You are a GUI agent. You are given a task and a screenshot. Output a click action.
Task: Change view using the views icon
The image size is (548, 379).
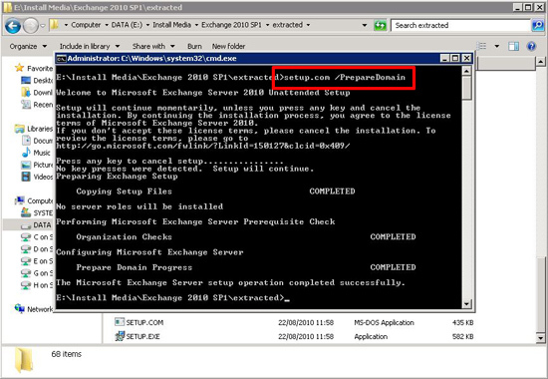point(482,46)
